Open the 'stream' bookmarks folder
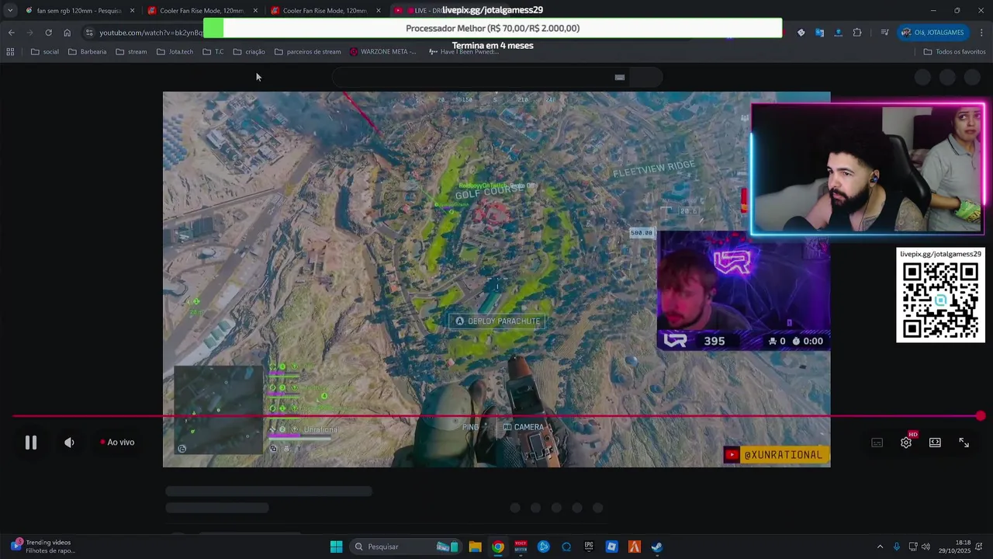The image size is (993, 559). pyautogui.click(x=131, y=52)
